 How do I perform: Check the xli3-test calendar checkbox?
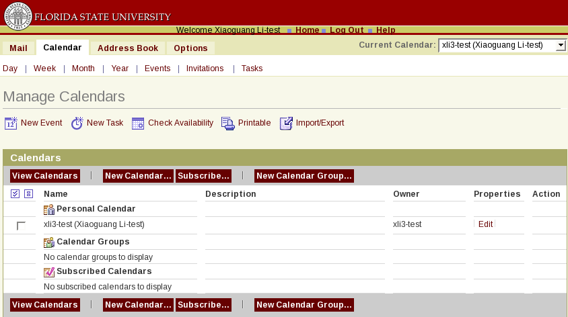(x=21, y=226)
